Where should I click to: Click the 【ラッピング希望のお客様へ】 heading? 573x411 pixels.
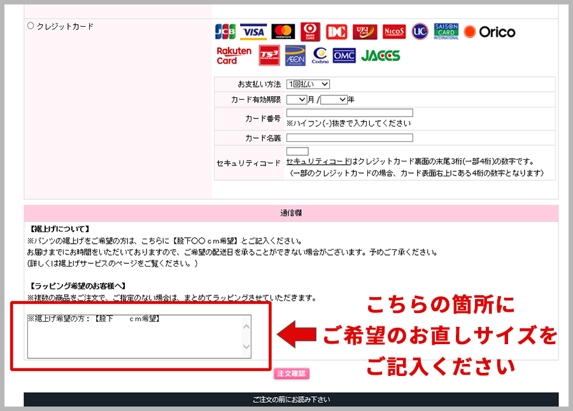click(x=77, y=286)
